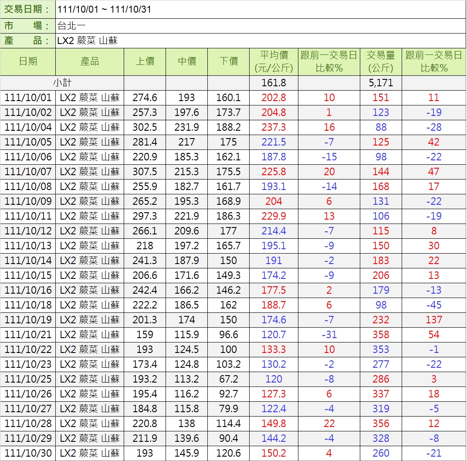
Task: Click the 平均價 (元/公斤) column header
Action: [x=274, y=61]
